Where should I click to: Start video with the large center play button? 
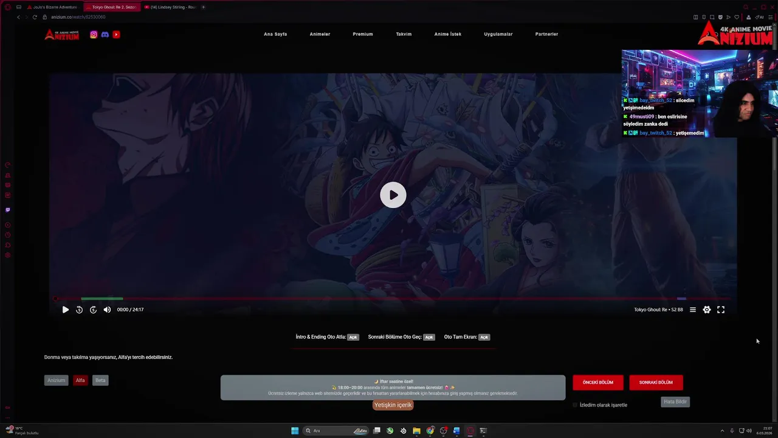tap(393, 195)
